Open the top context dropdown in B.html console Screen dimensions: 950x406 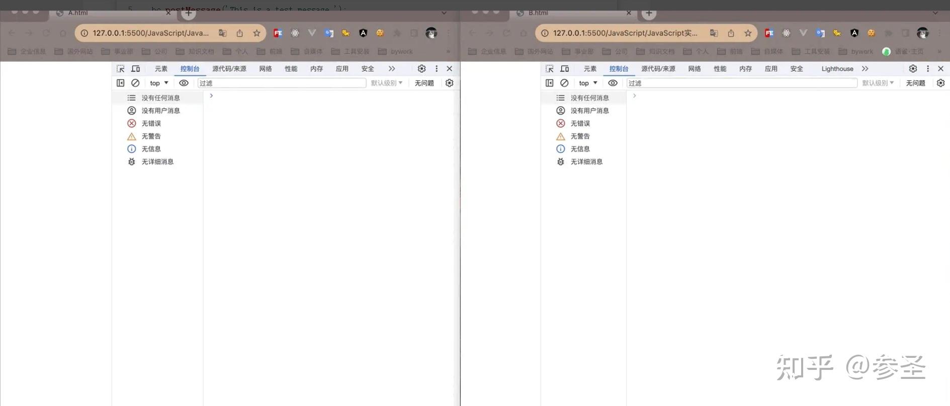[588, 83]
